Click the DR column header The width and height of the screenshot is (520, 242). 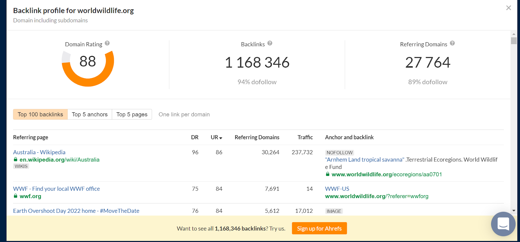tap(195, 137)
